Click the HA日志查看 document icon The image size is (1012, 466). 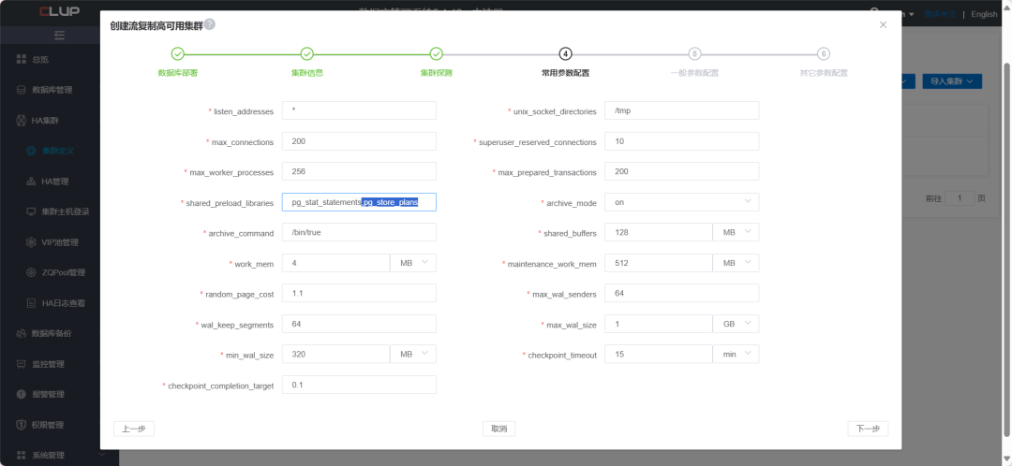pyautogui.click(x=31, y=303)
